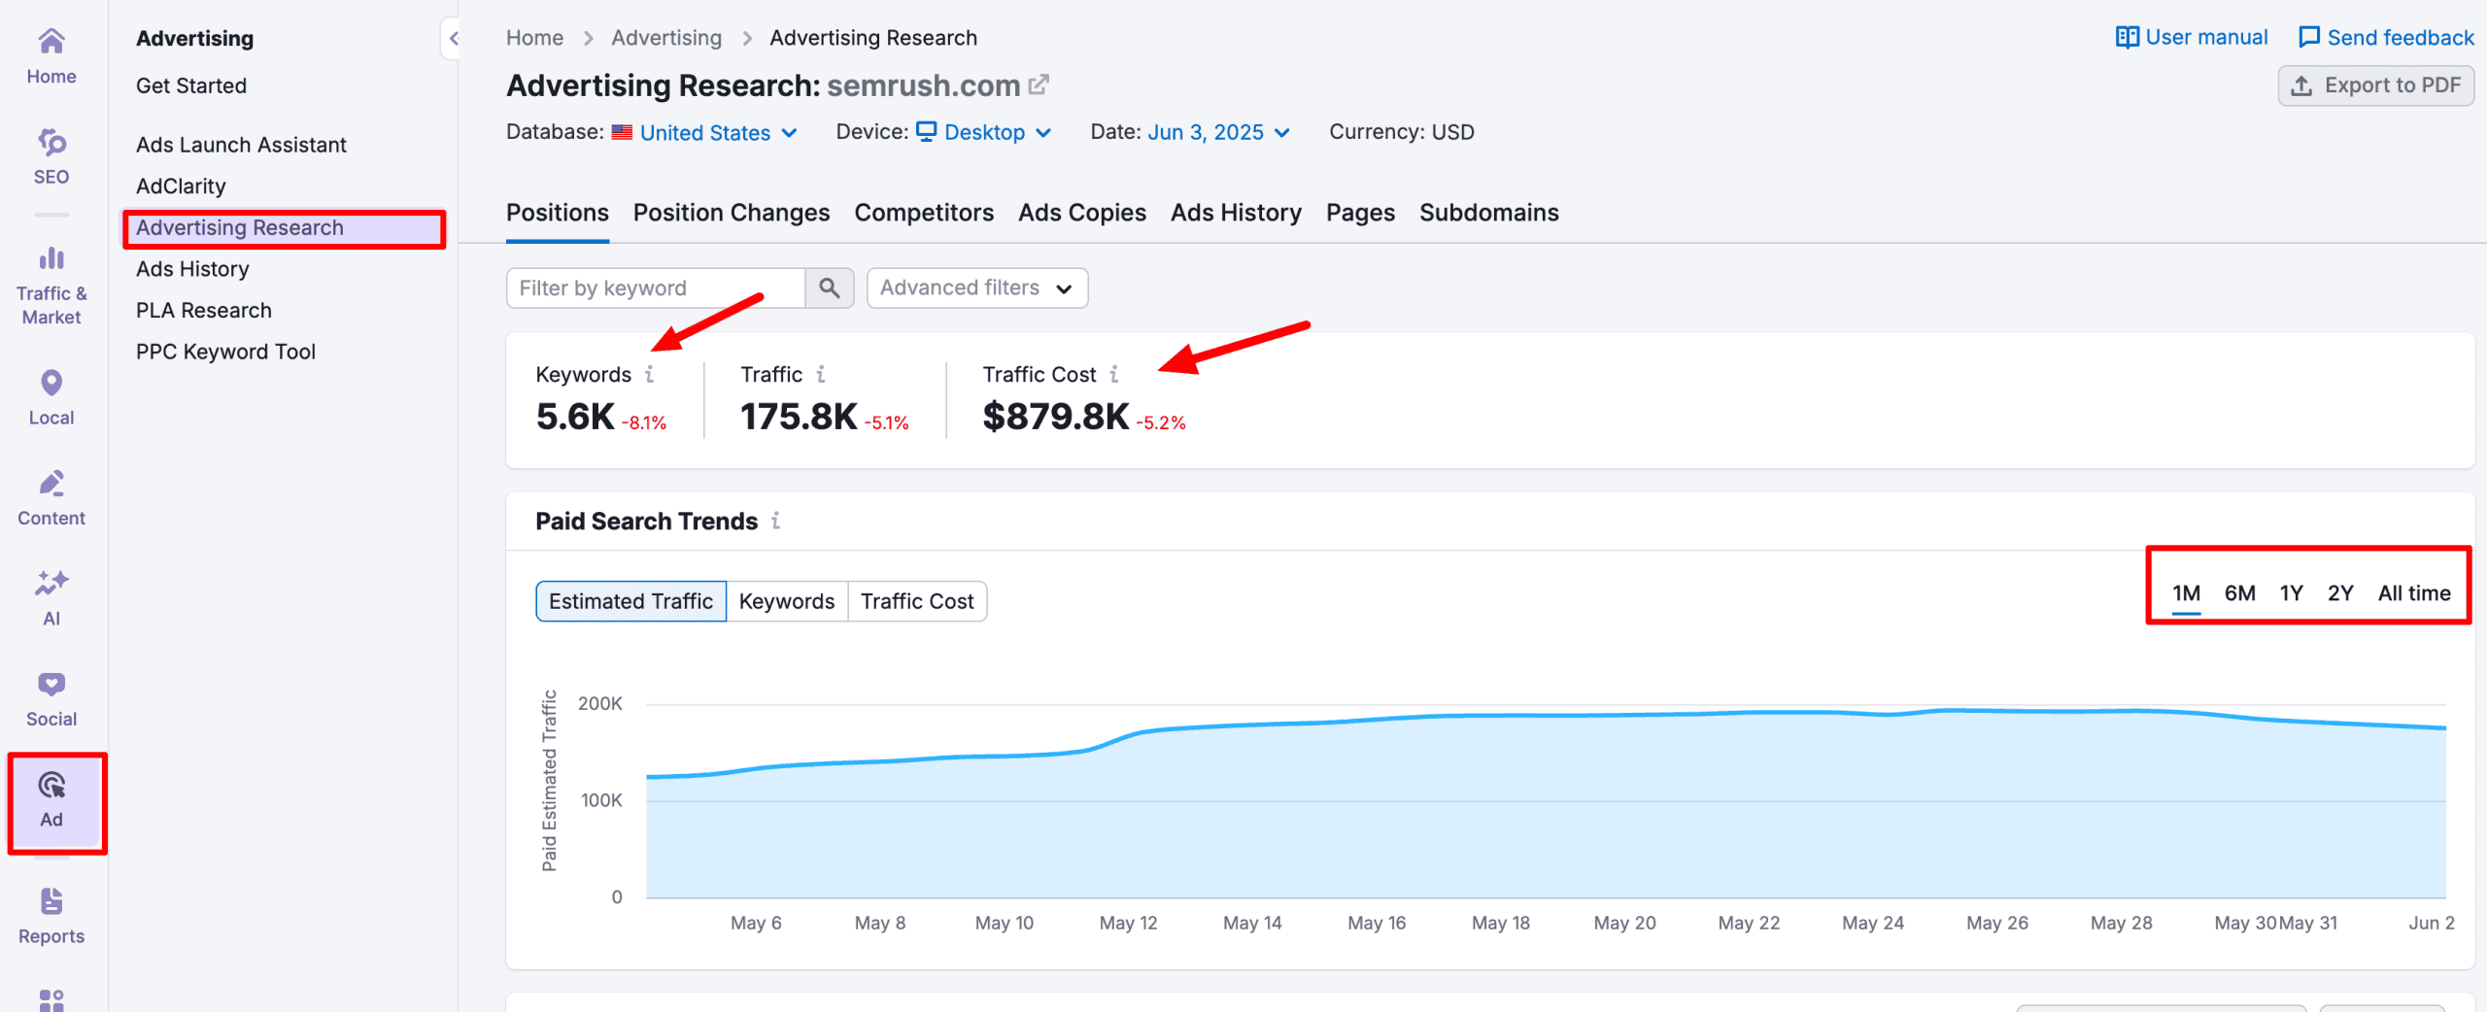Select Estimated Traffic chart view
The height and width of the screenshot is (1012, 2487).
(x=630, y=601)
